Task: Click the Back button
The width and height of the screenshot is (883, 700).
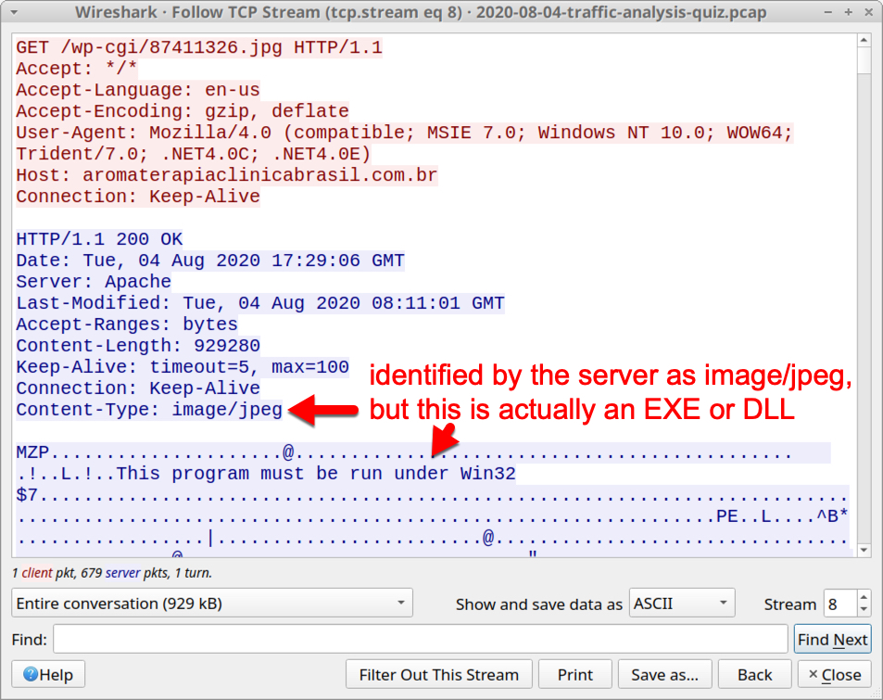Action: pyautogui.click(x=754, y=674)
